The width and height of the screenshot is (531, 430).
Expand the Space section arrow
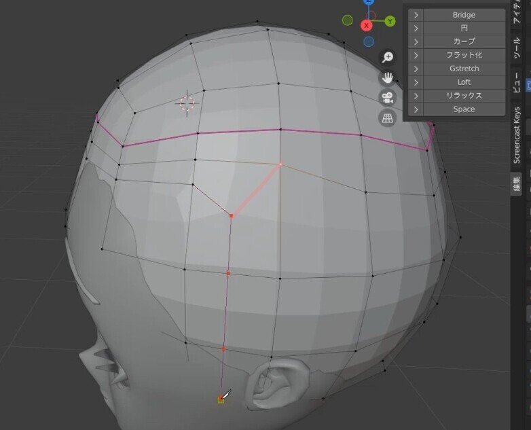416,110
